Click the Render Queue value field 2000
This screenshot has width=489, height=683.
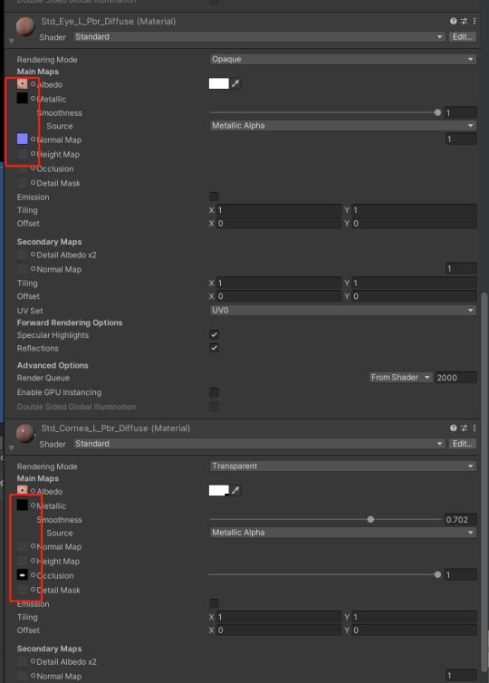[455, 377]
